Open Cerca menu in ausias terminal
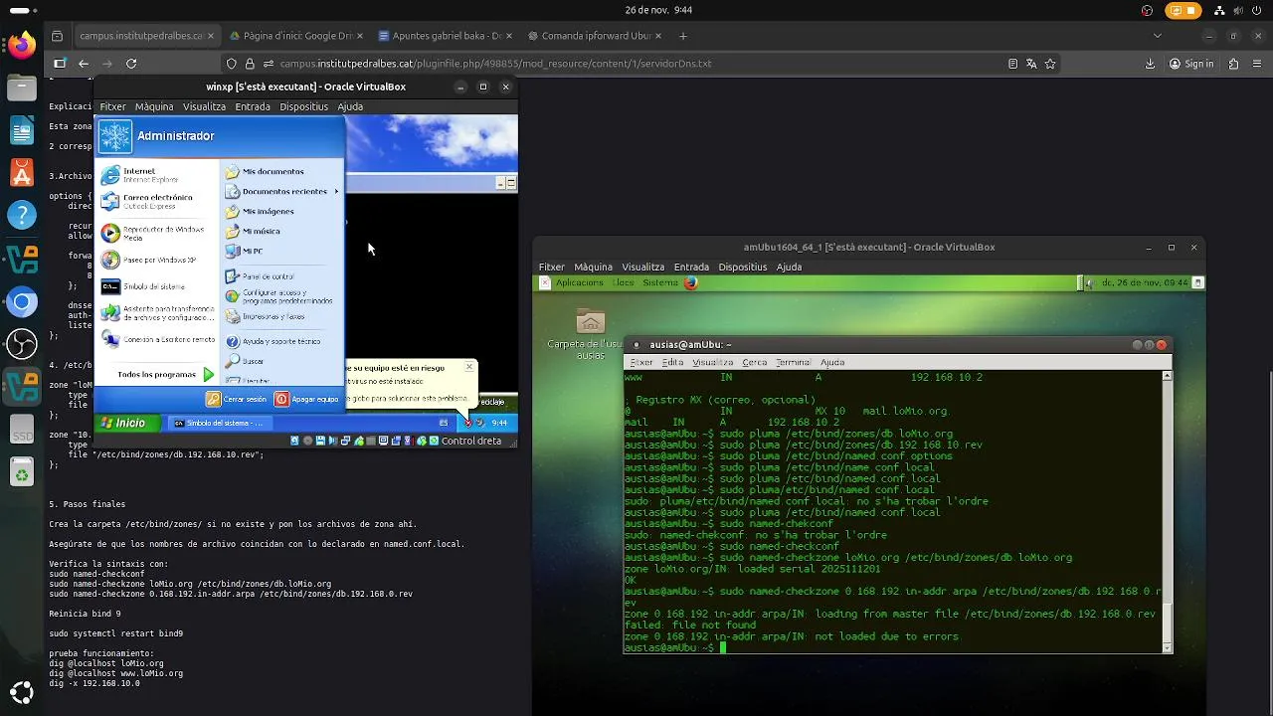Viewport: 1273px width, 716px height. click(755, 362)
